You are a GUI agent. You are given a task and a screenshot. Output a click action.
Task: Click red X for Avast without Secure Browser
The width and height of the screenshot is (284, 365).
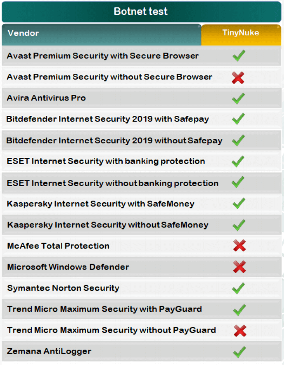pyautogui.click(x=238, y=77)
